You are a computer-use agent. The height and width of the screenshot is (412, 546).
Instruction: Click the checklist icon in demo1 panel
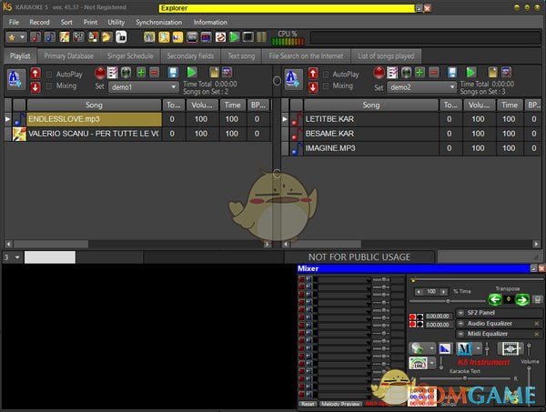tap(113, 73)
